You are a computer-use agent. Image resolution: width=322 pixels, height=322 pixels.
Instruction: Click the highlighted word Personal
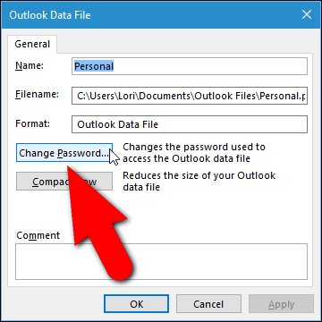pos(94,66)
